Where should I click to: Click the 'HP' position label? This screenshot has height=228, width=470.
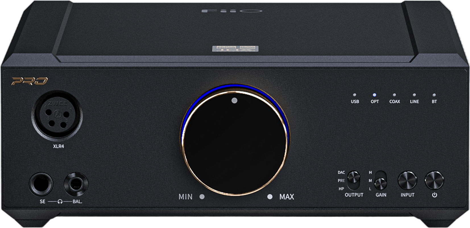[341, 189]
